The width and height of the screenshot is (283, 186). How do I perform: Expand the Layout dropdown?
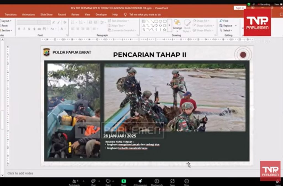tap(6, 21)
